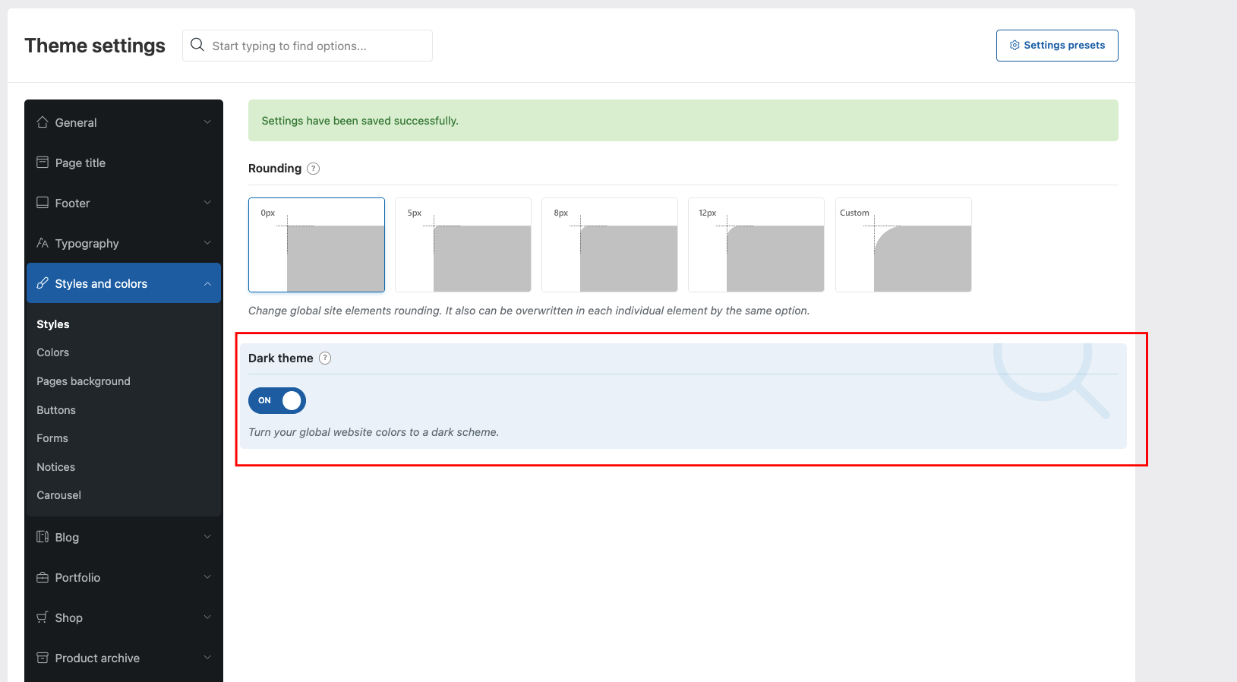
Task: Collapse the Styles and colors chevron
Action: [x=207, y=283]
